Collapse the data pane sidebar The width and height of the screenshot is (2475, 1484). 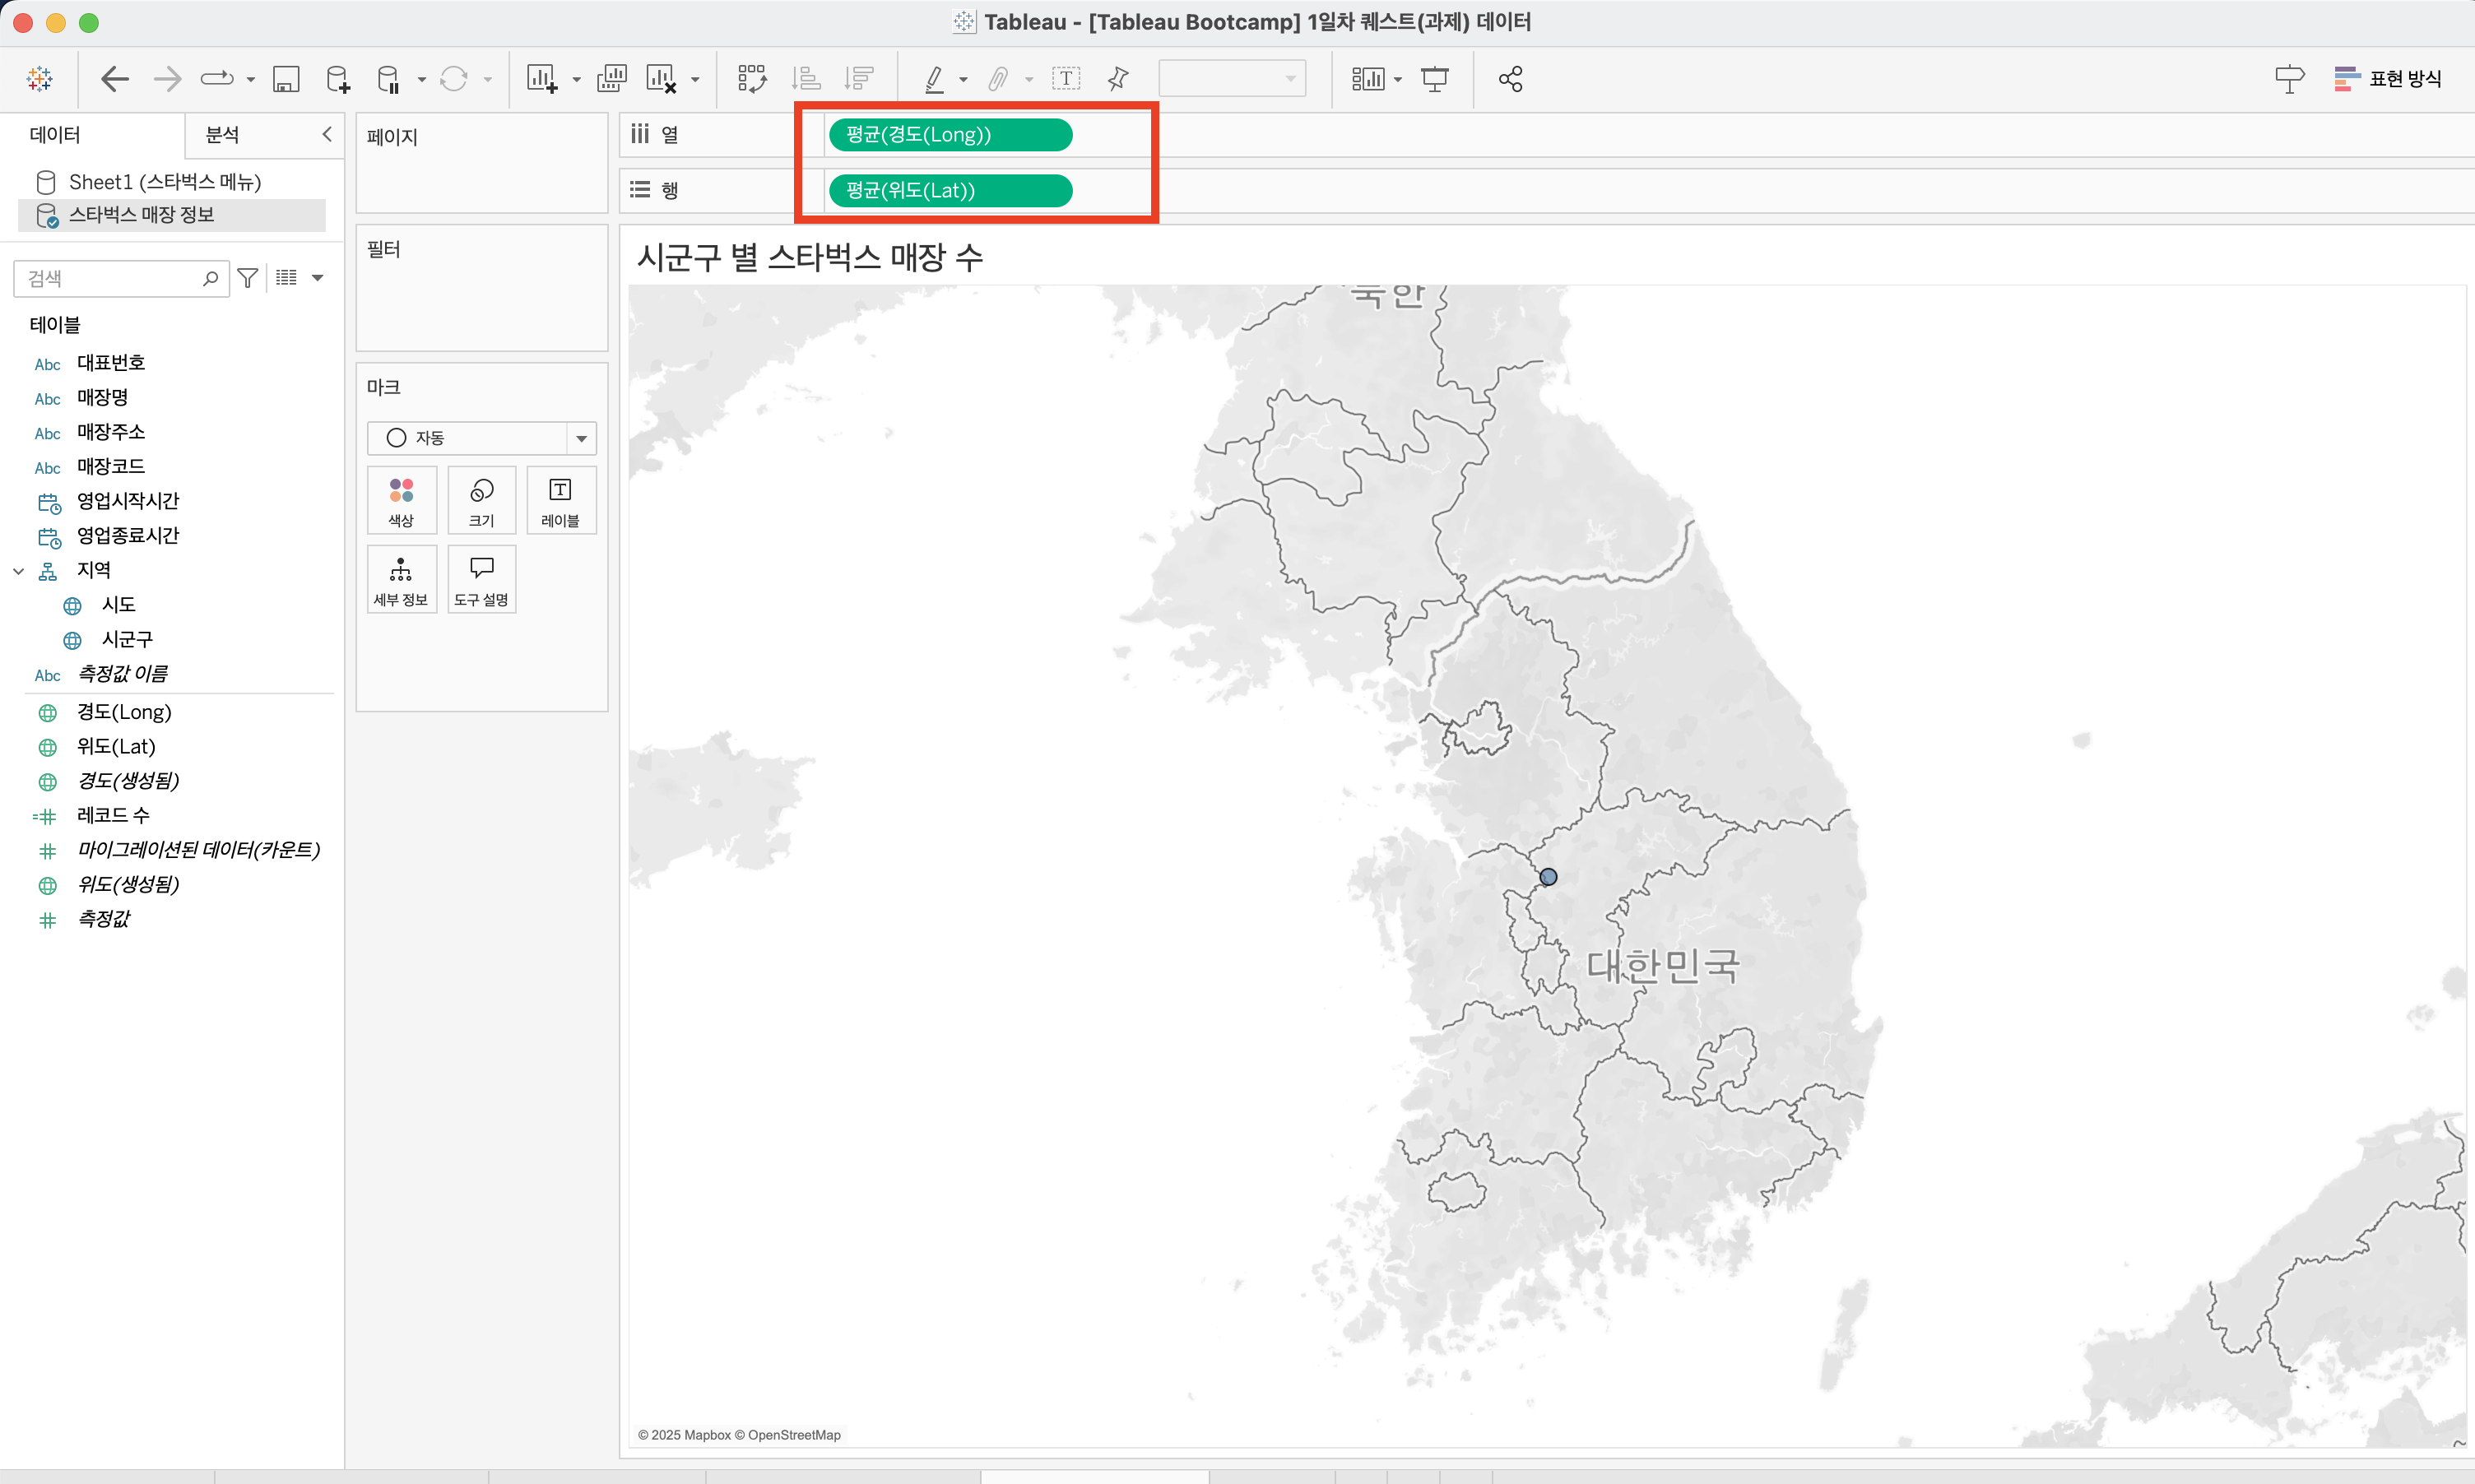tap(326, 134)
